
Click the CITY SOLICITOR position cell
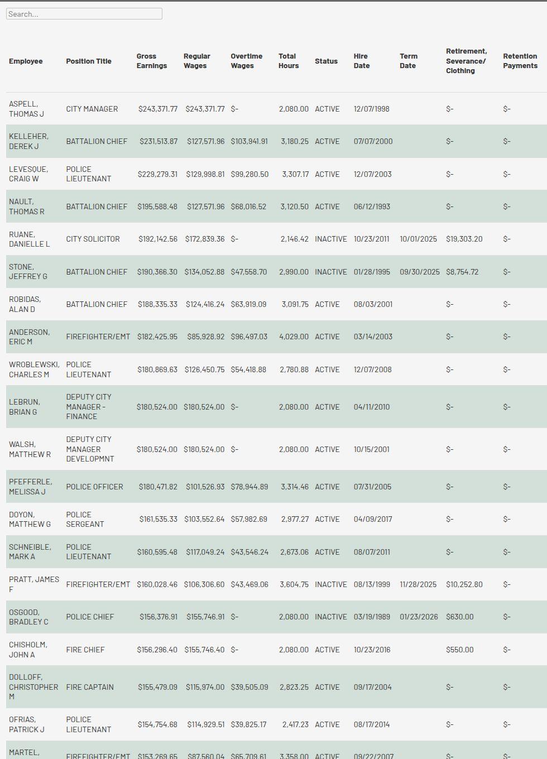(93, 239)
